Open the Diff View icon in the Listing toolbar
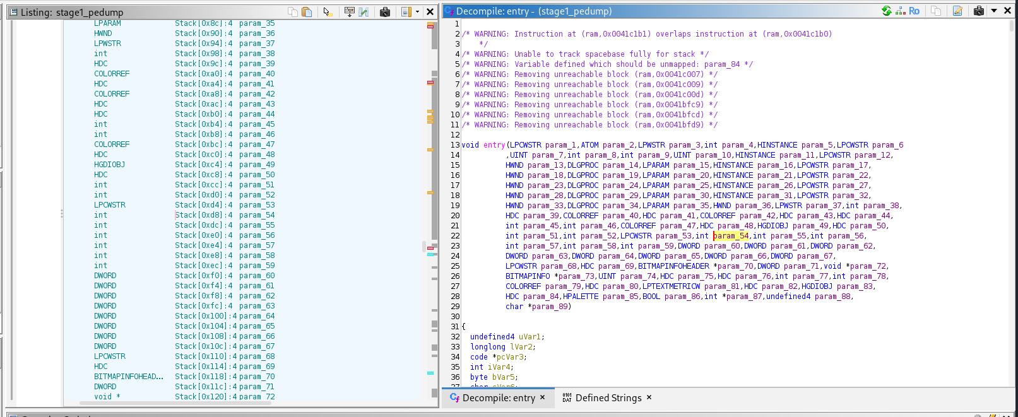The height and width of the screenshot is (417, 1018). coord(364,11)
